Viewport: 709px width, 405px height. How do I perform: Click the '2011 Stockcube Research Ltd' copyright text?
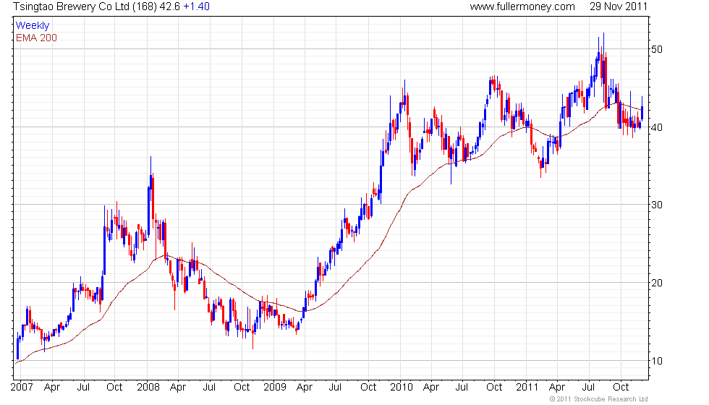point(599,399)
